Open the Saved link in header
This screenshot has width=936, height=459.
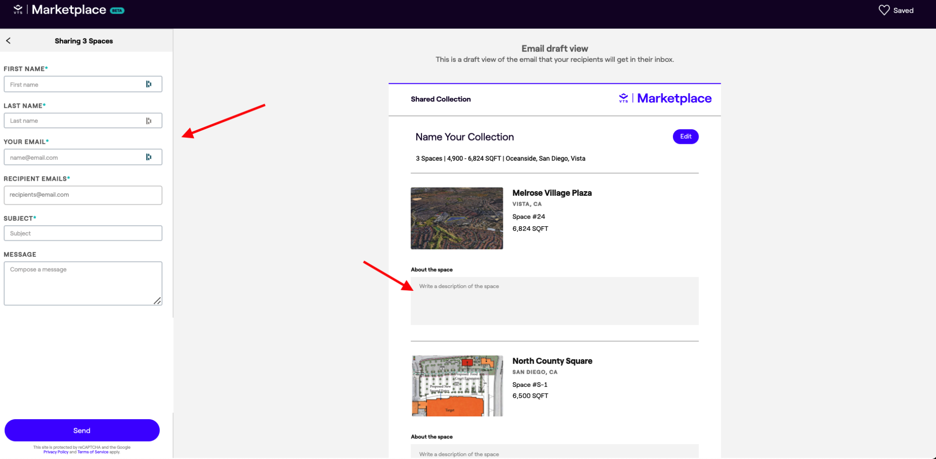click(x=903, y=10)
